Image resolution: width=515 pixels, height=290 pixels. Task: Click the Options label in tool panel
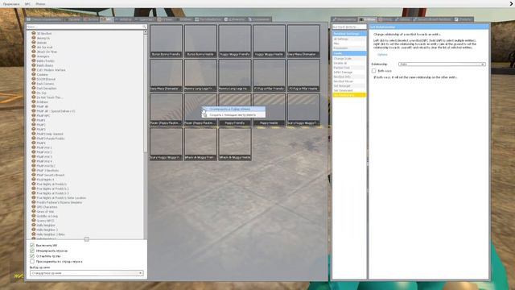pyautogui.click(x=382, y=55)
